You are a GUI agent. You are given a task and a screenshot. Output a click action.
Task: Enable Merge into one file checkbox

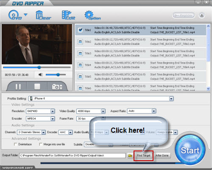(x=41, y=144)
